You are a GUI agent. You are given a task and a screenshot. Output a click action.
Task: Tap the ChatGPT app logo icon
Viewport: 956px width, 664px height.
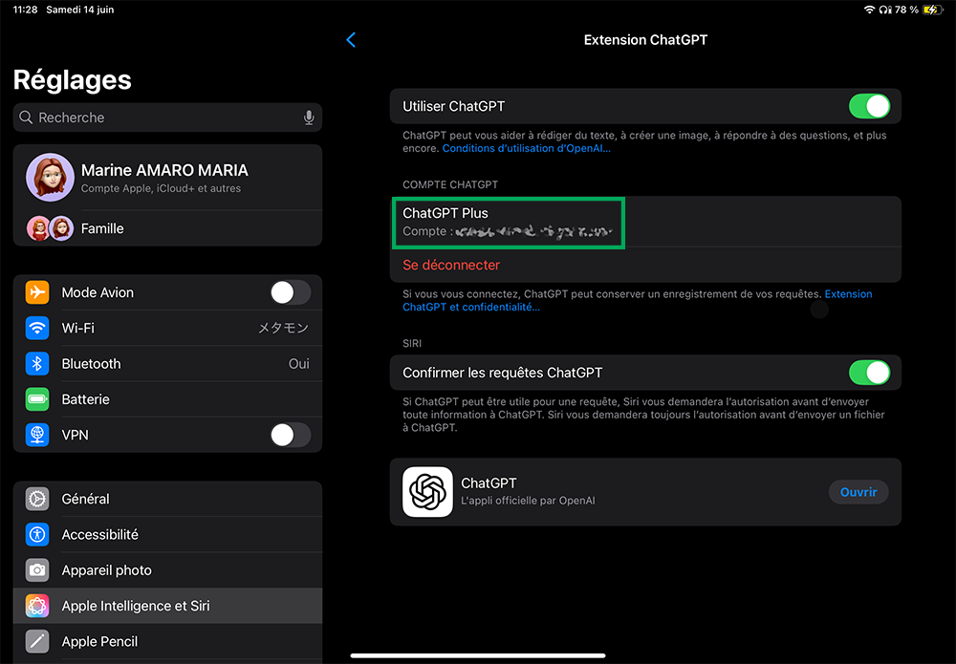click(427, 492)
